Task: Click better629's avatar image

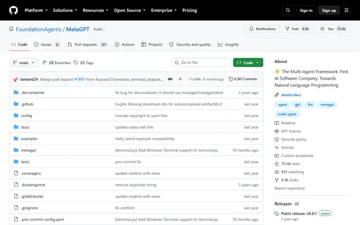Action: [x=15, y=79]
